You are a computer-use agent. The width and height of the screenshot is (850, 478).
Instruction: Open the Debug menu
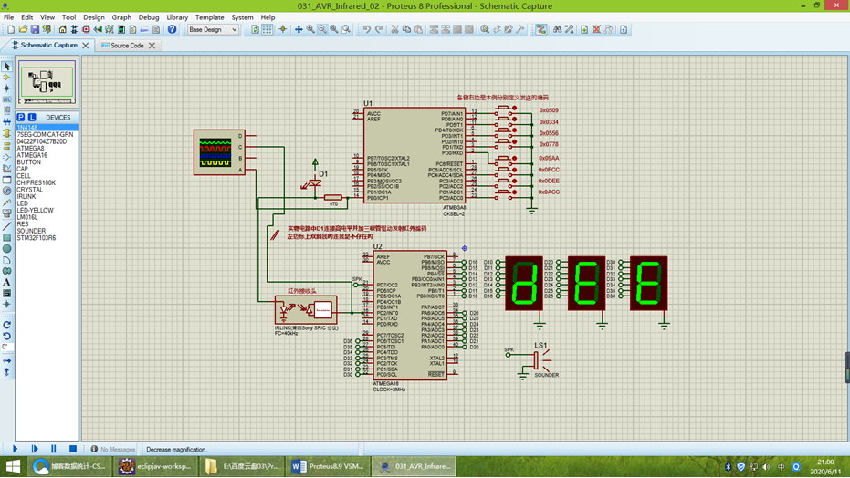[x=148, y=17]
